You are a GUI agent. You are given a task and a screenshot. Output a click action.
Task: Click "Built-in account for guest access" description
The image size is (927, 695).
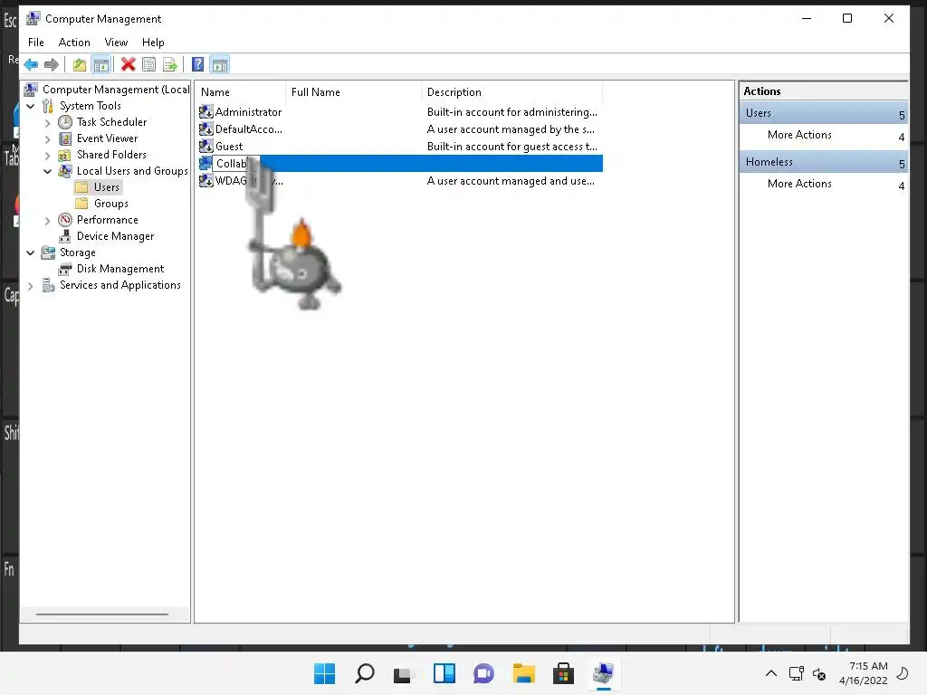[x=512, y=146]
